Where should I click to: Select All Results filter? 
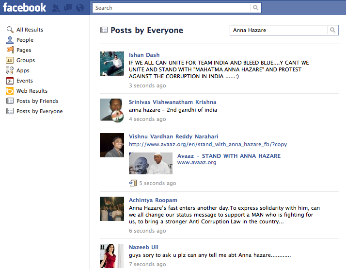tap(30, 30)
